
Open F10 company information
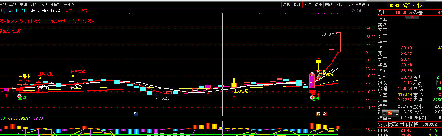339,5
